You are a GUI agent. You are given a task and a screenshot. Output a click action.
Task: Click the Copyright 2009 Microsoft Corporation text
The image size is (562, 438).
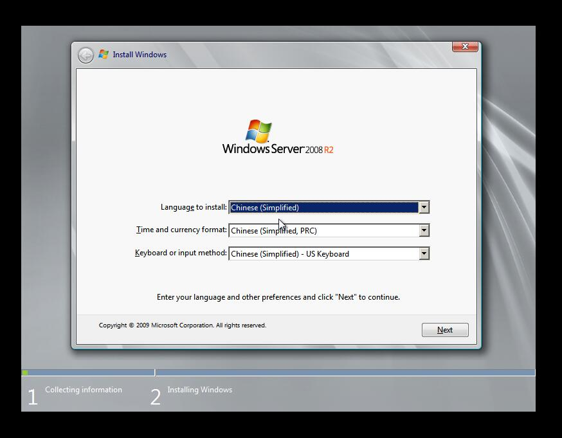click(181, 325)
